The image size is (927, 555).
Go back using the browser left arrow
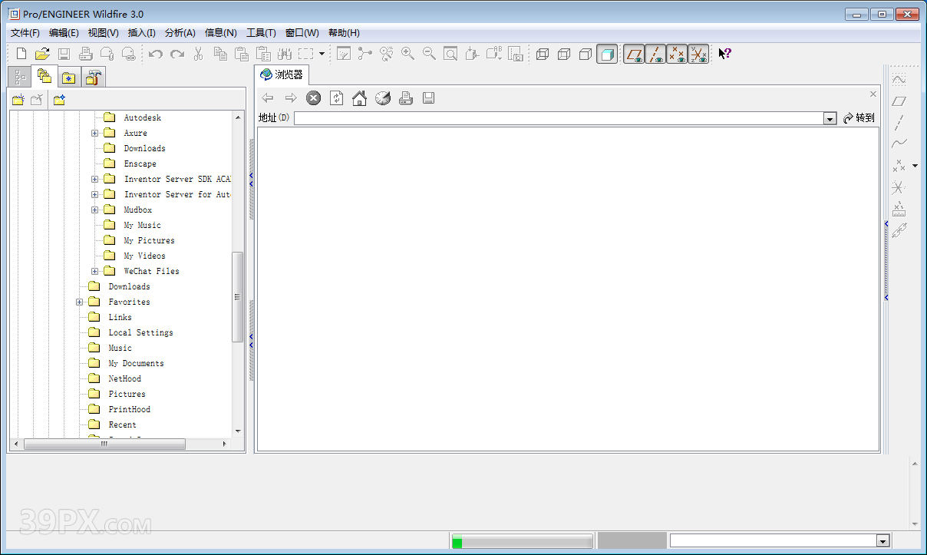(x=268, y=97)
